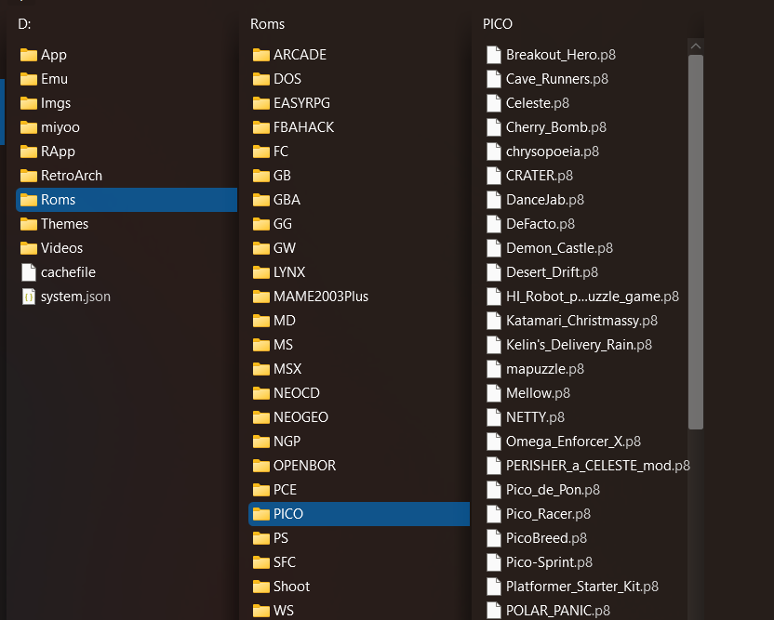Select Omega_Enforcer_X.p8 file name
Viewport: 774px width, 620px height.
tap(574, 442)
